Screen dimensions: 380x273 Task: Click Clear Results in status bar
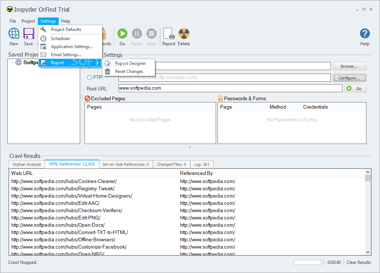click(359, 262)
